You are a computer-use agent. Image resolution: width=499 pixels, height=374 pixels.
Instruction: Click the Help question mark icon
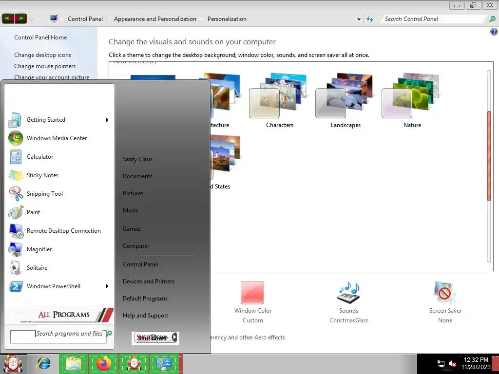494,32
